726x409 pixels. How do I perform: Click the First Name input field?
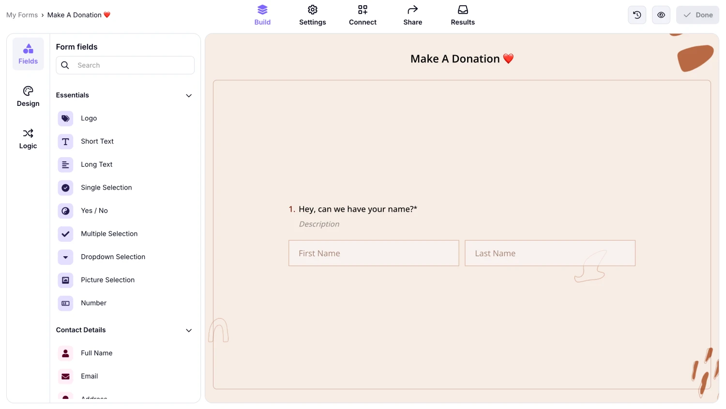[373, 253]
